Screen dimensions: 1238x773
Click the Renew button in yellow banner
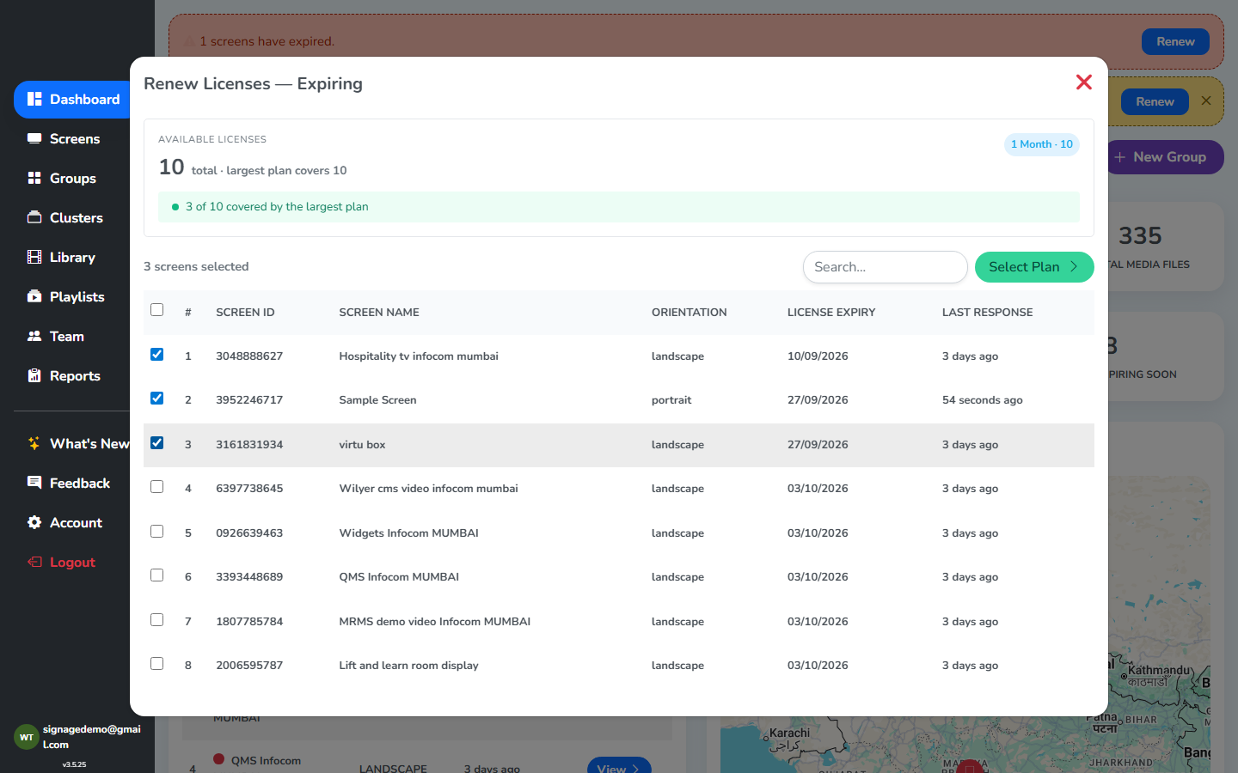point(1155,101)
